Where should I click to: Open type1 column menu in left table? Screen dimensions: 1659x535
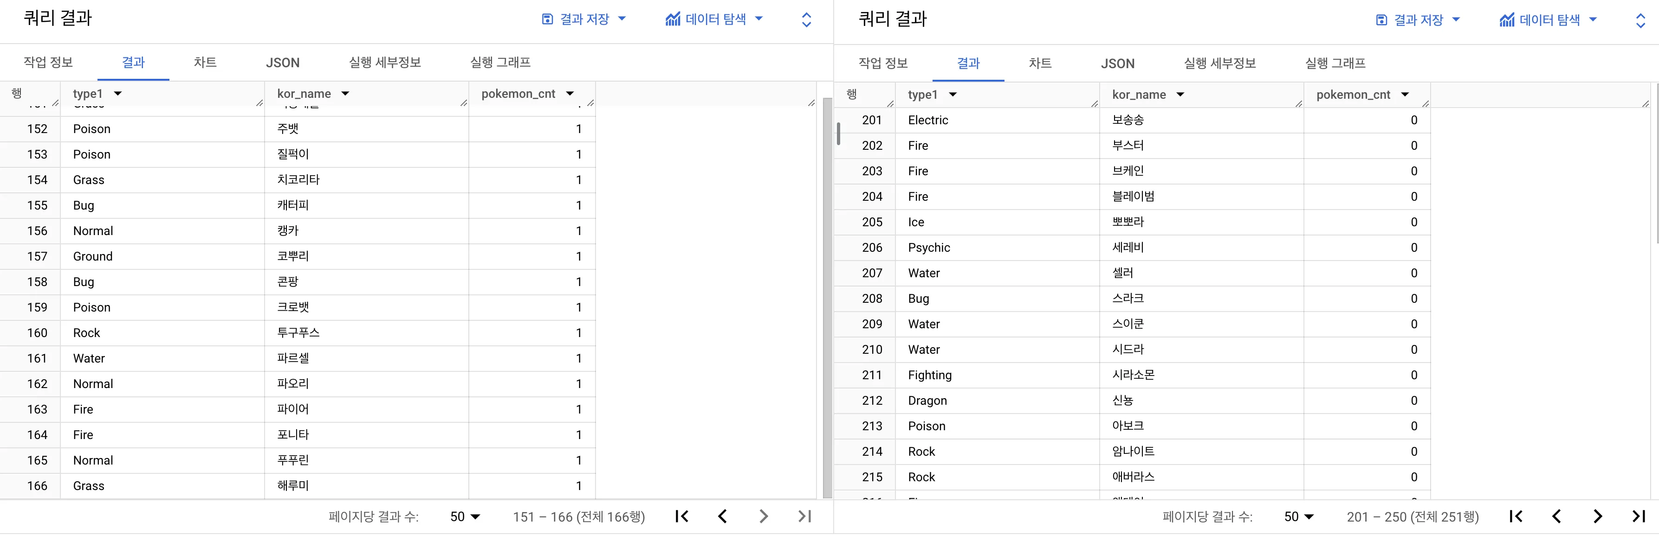coord(118,94)
